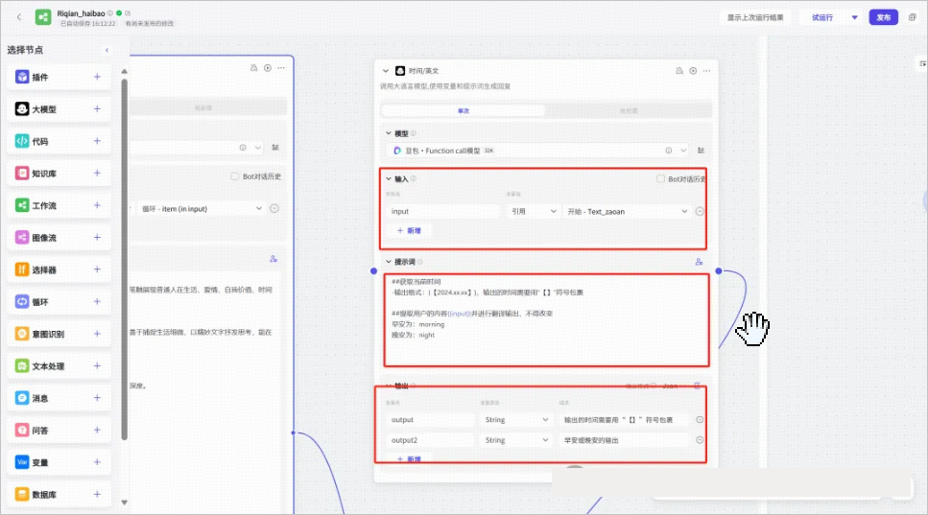Select the 大模型 node type
This screenshot has height=515, width=928.
(59, 108)
